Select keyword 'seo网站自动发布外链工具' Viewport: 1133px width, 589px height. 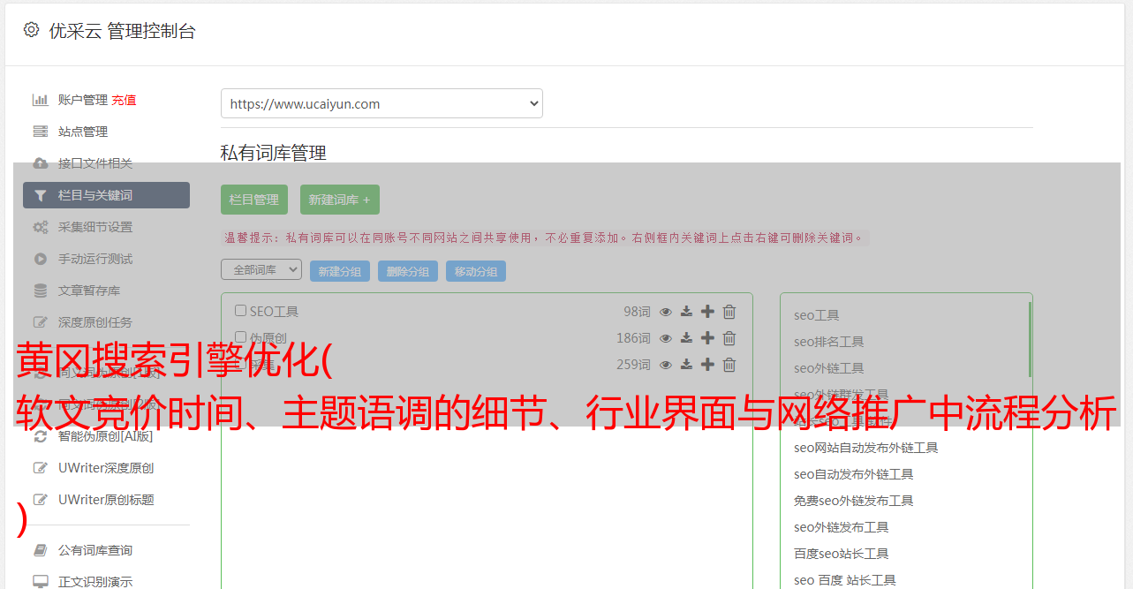click(866, 448)
